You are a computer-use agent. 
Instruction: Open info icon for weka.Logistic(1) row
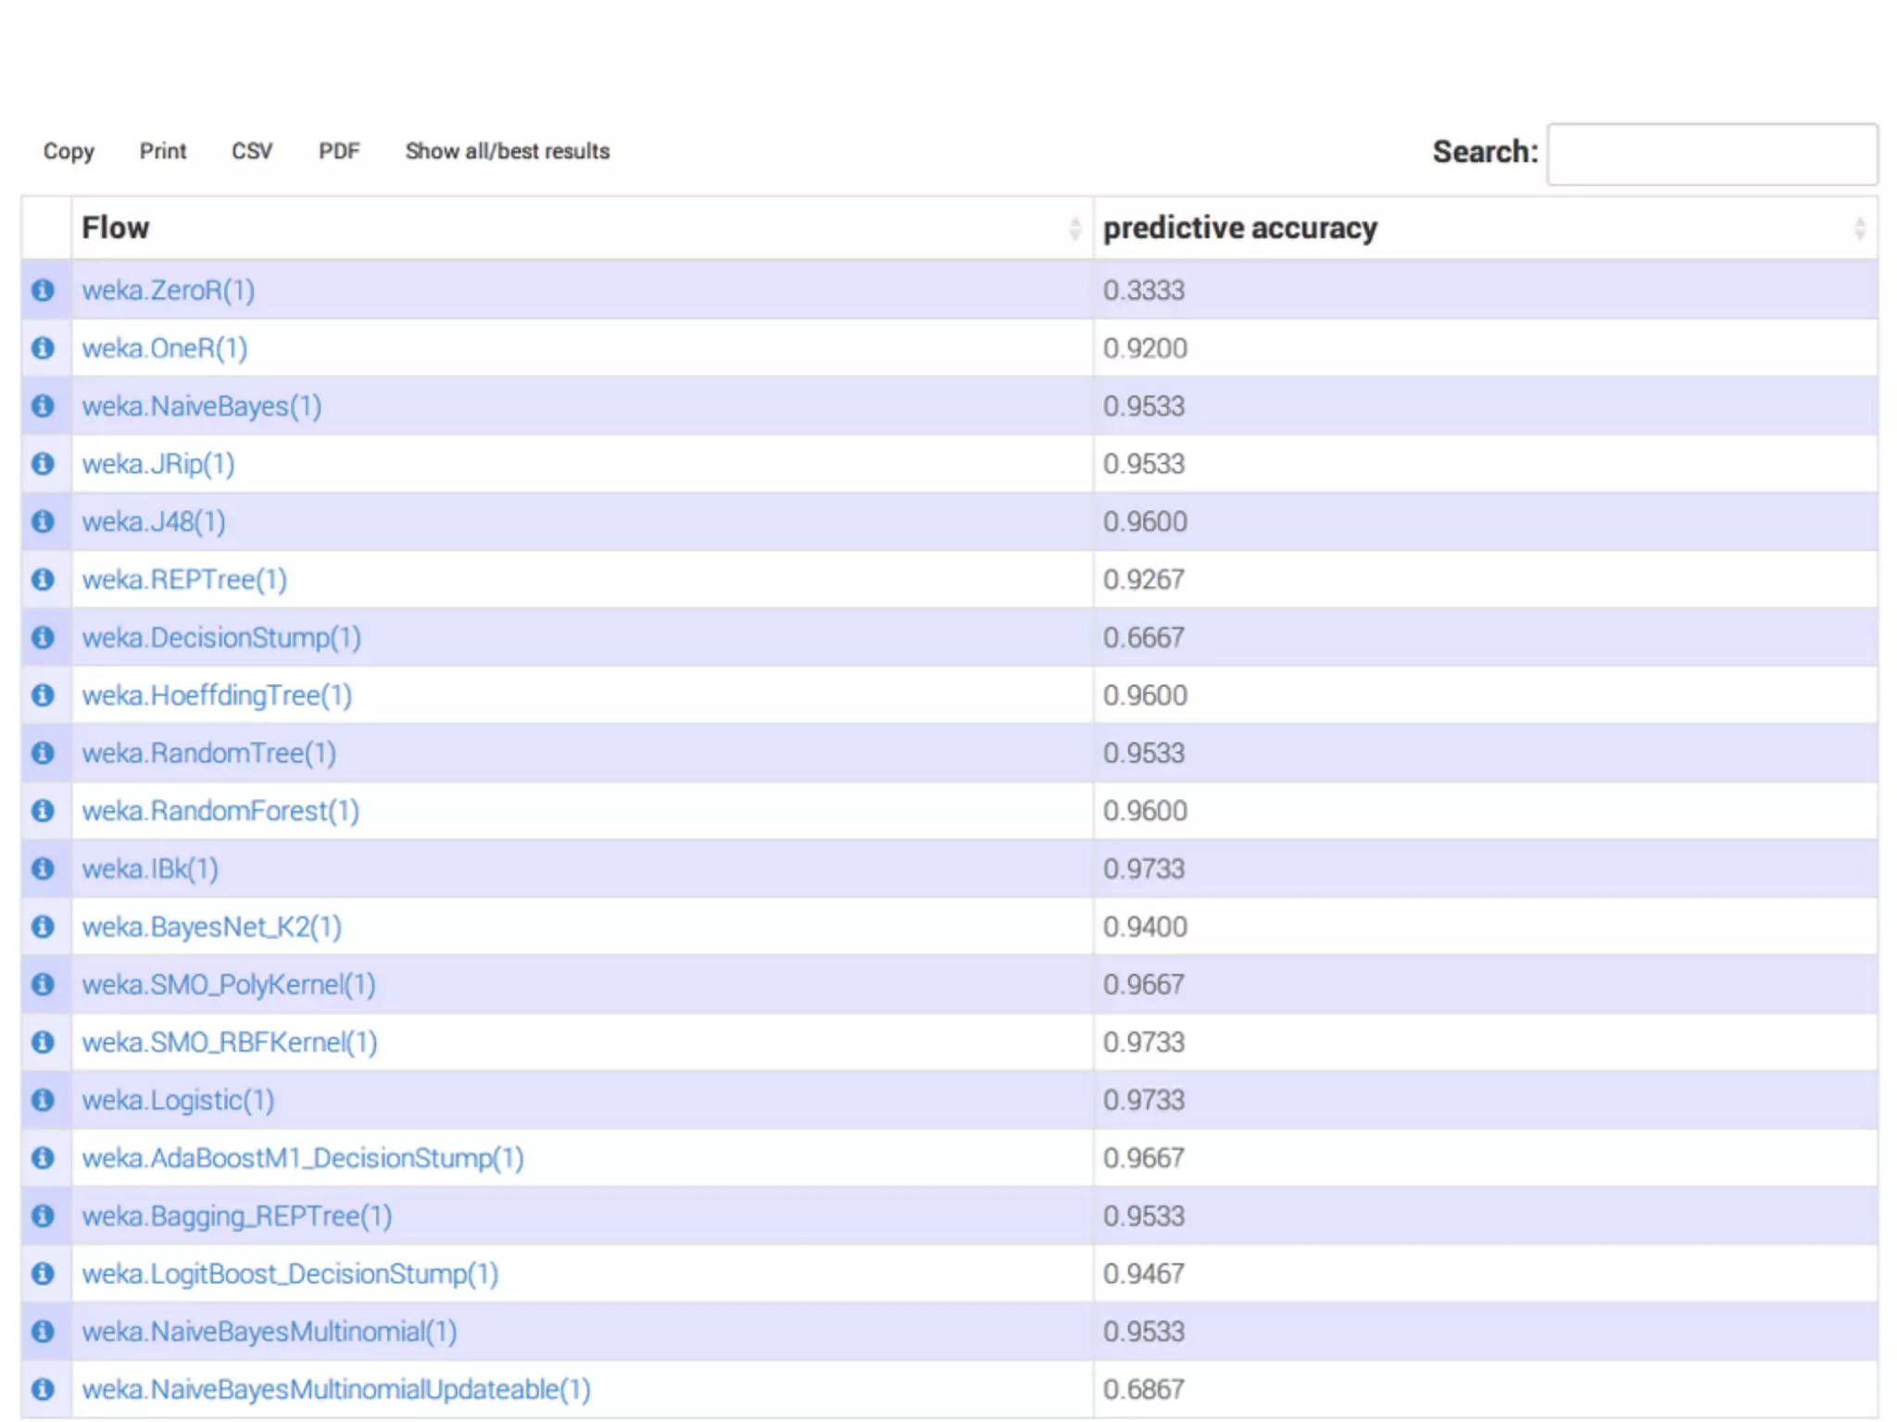43,1100
